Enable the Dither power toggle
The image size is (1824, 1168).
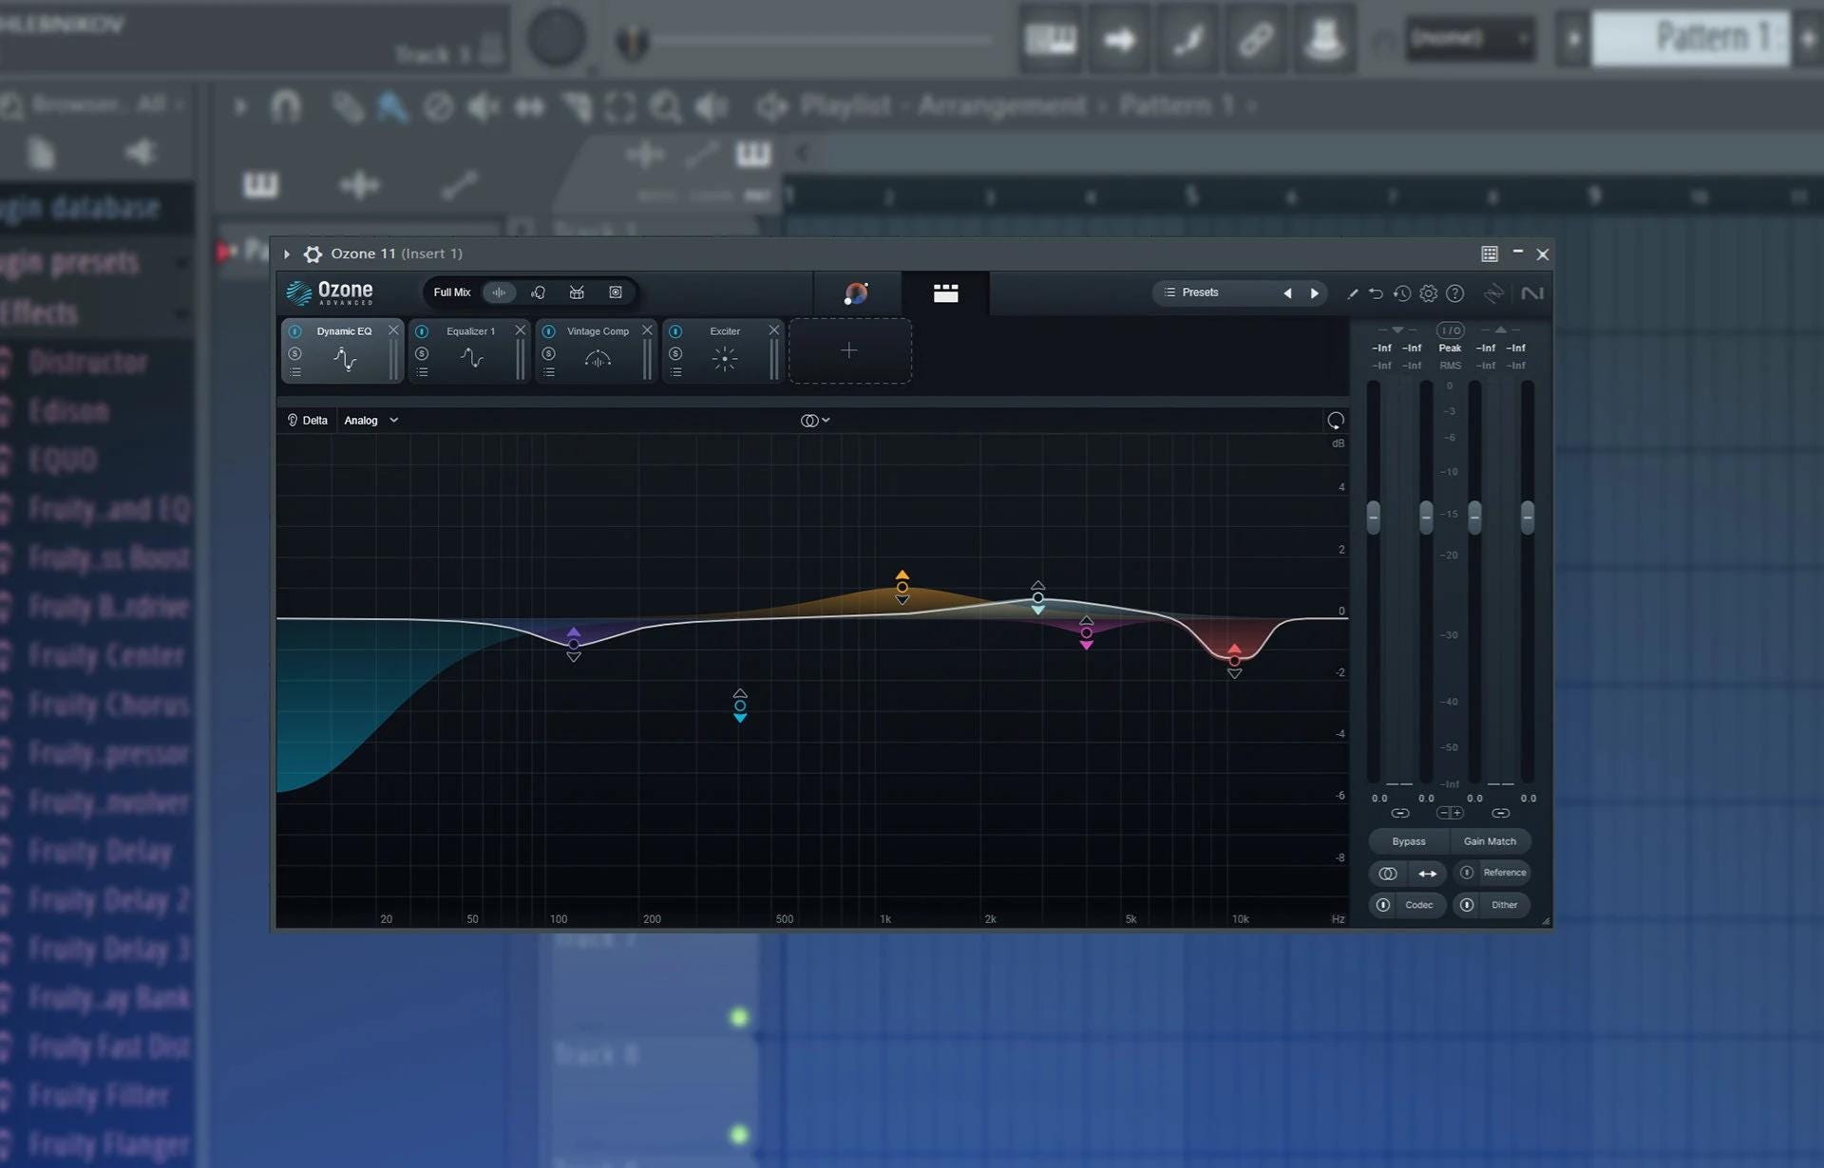coord(1467,905)
